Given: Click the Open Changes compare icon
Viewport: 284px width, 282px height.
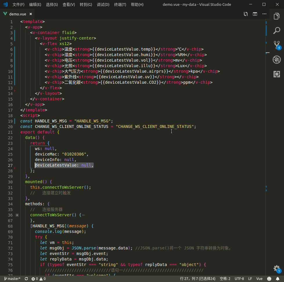Looking at the screenshot, I should 246,14.
